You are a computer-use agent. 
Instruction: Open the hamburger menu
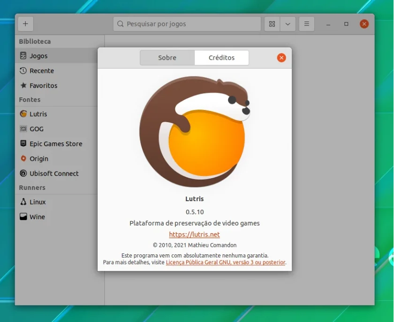(307, 24)
